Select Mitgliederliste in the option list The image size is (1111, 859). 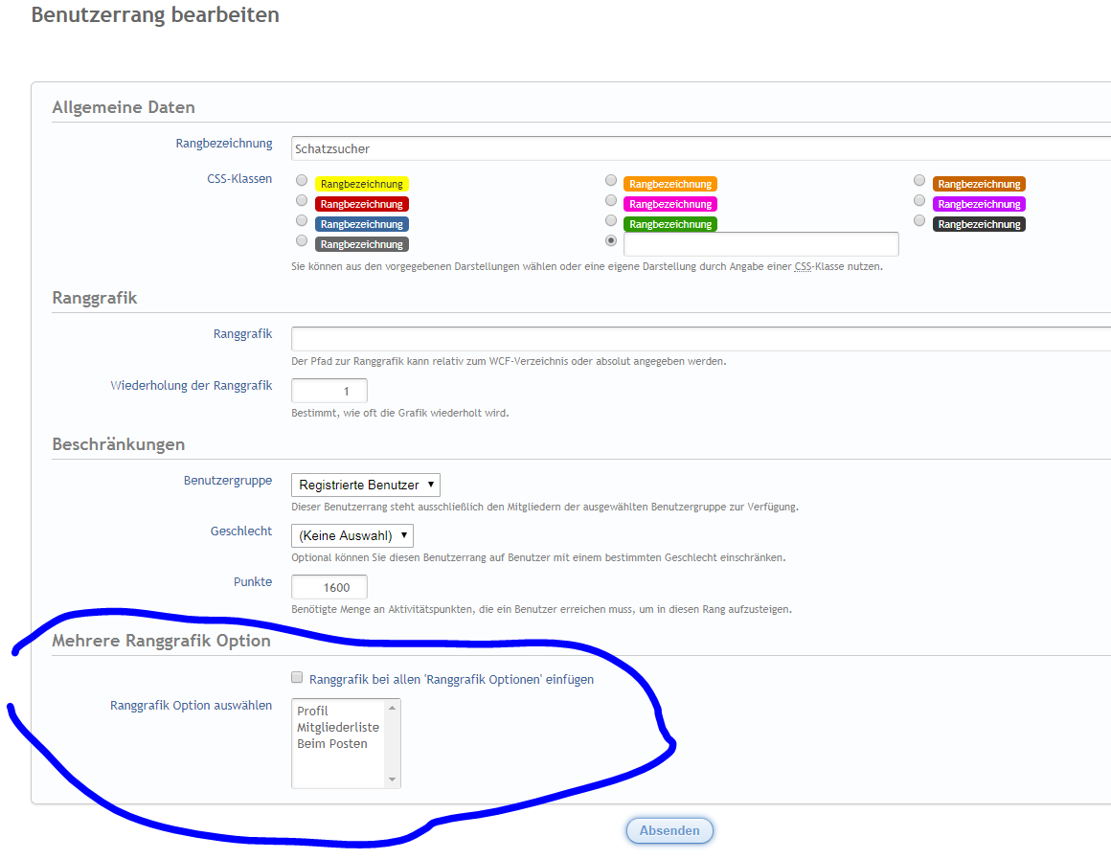click(x=338, y=727)
